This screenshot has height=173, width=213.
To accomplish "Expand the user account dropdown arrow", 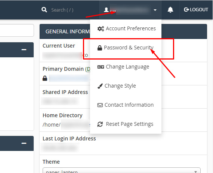I will click(x=155, y=10).
